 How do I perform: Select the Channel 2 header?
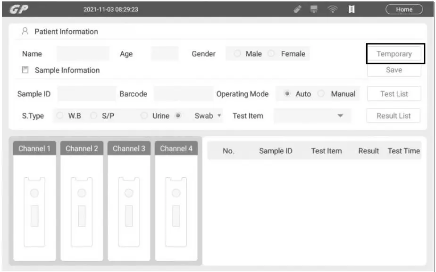click(x=82, y=148)
